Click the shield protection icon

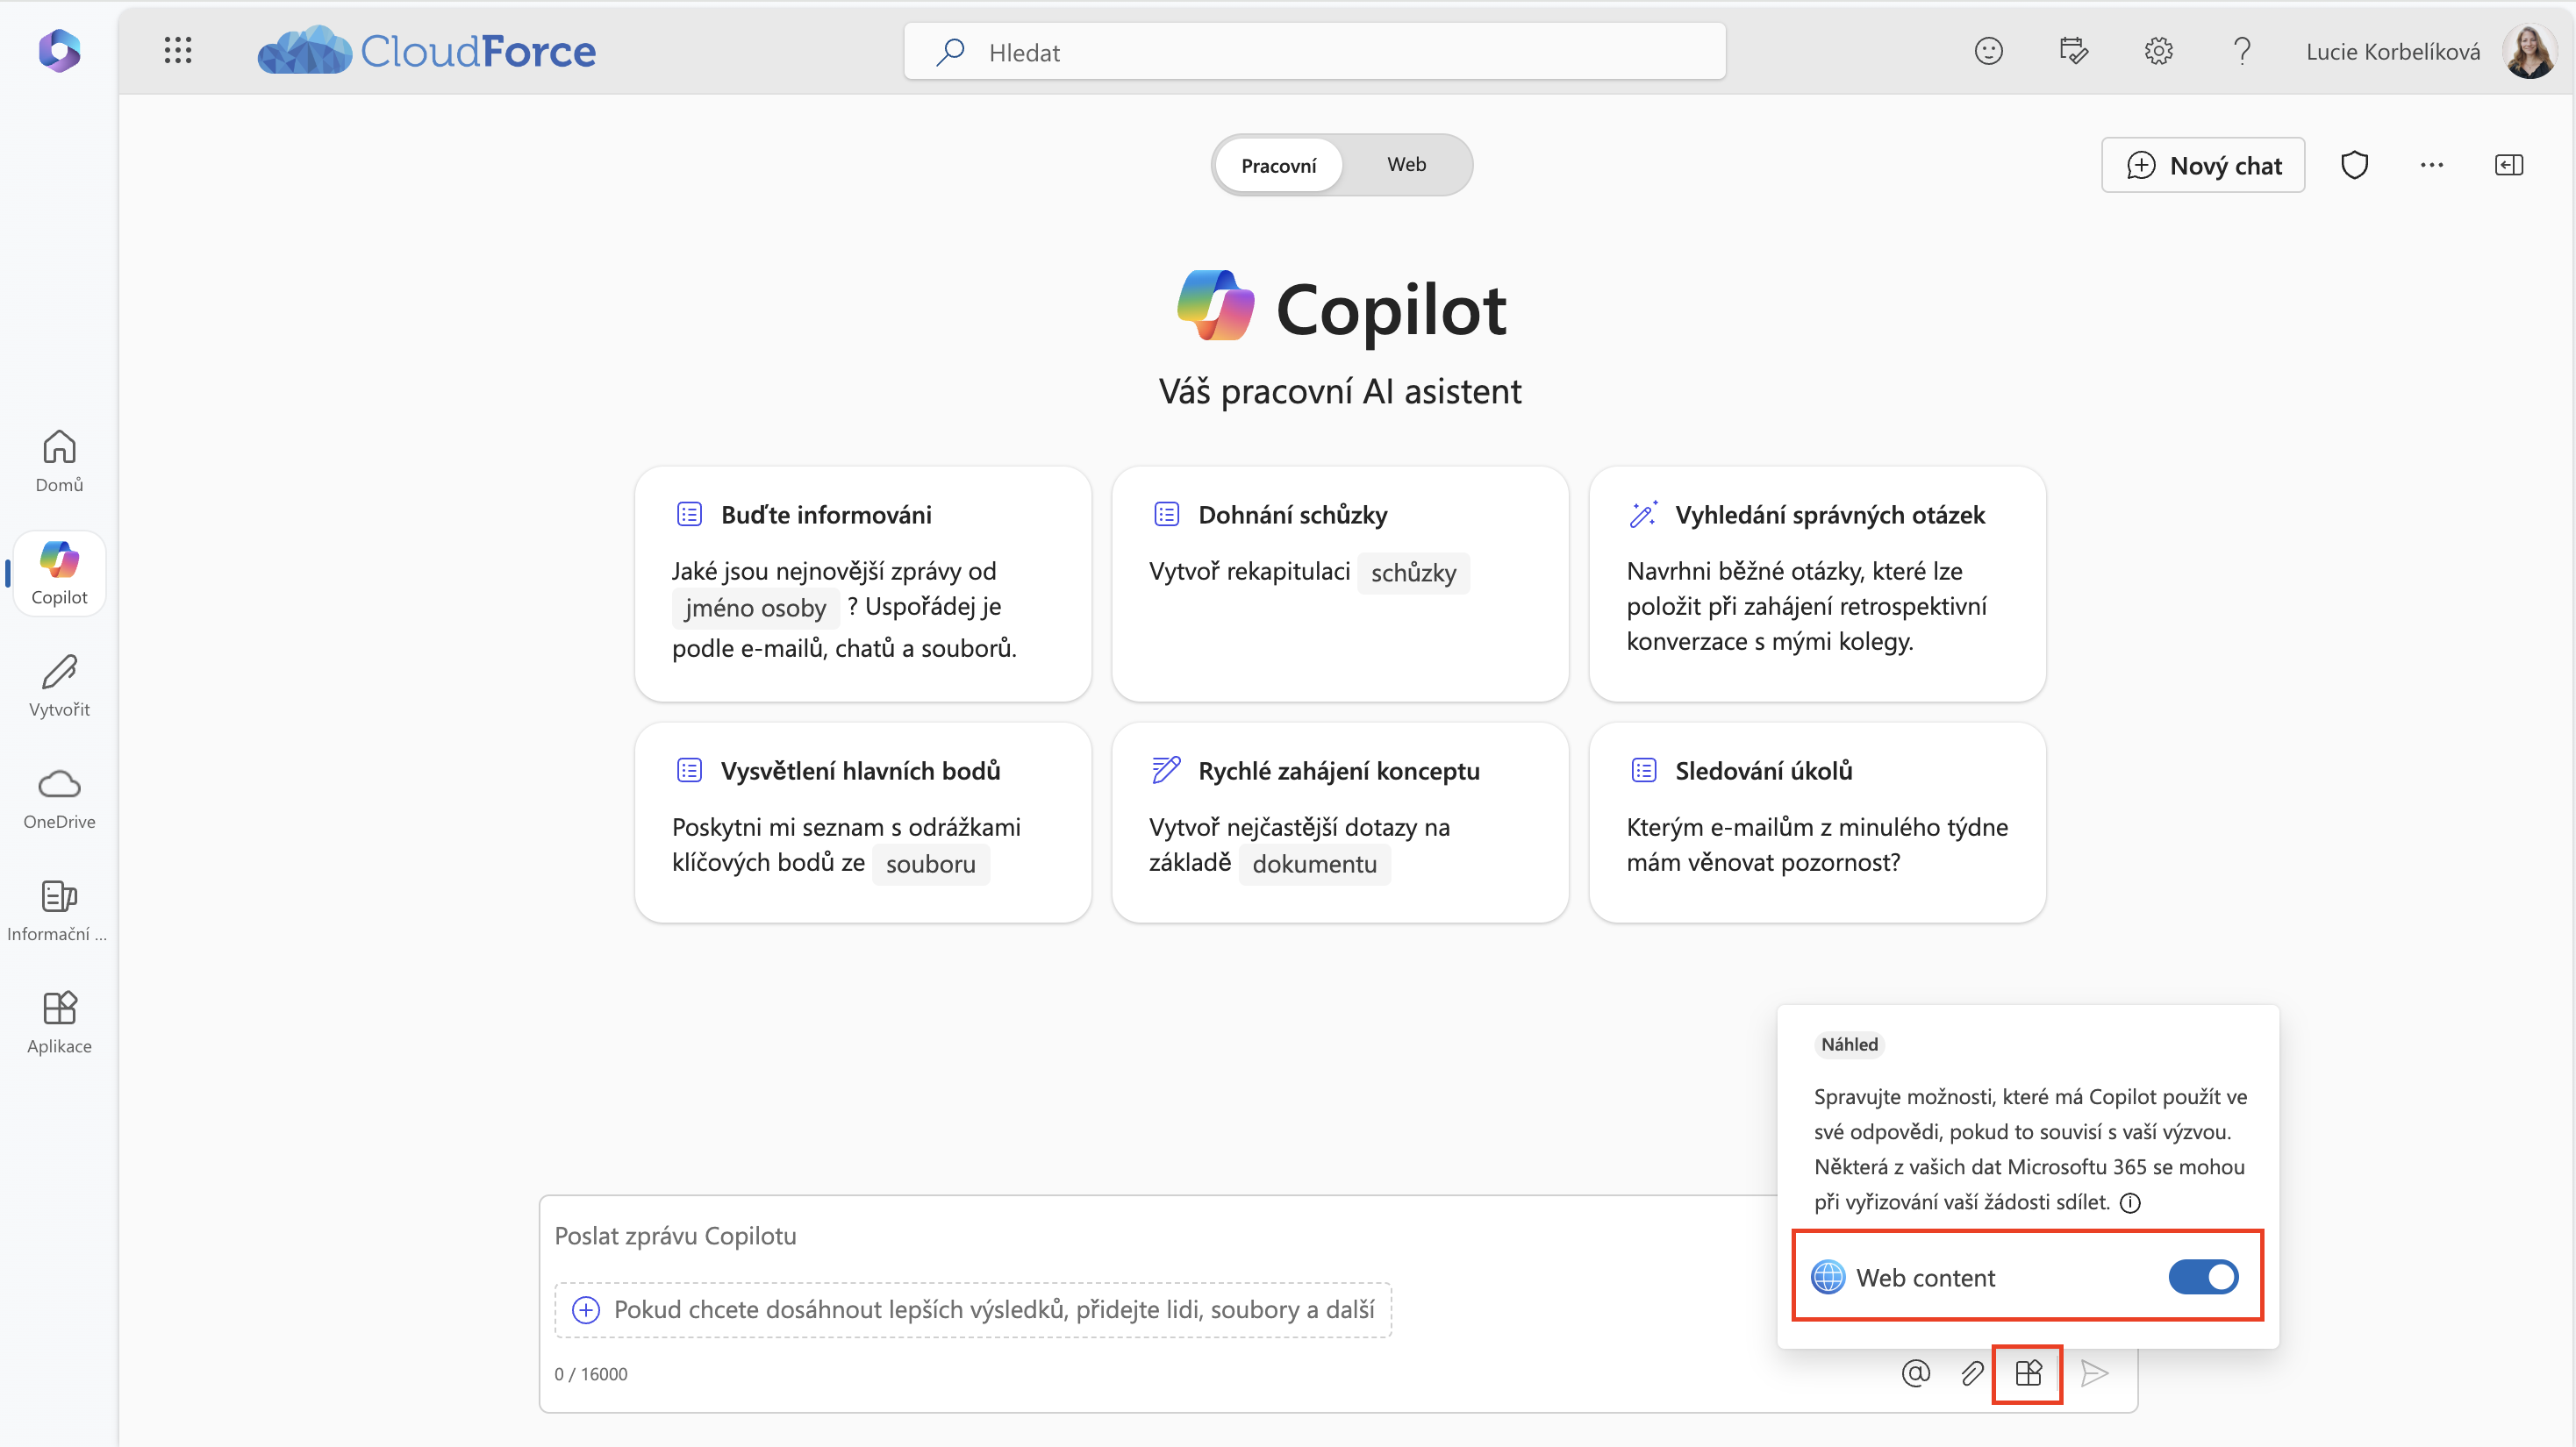point(2354,165)
